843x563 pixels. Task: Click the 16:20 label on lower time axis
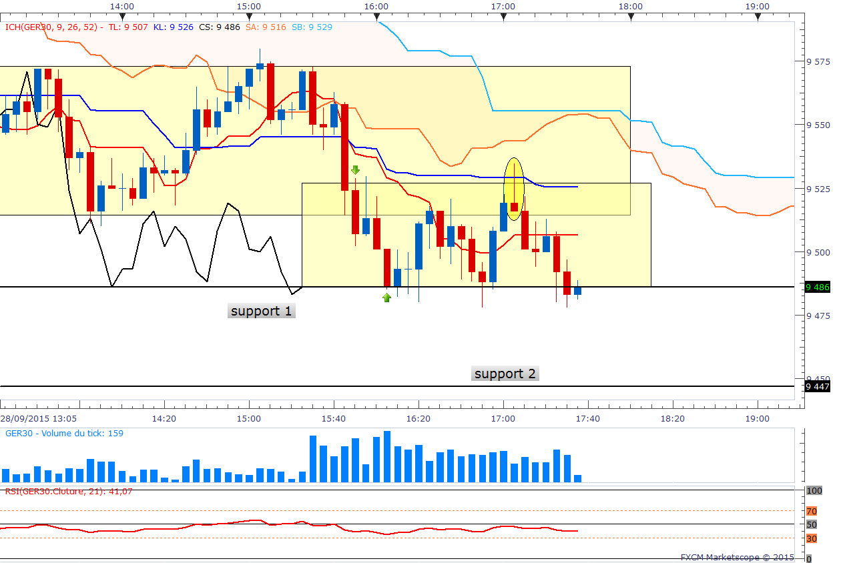[418, 418]
